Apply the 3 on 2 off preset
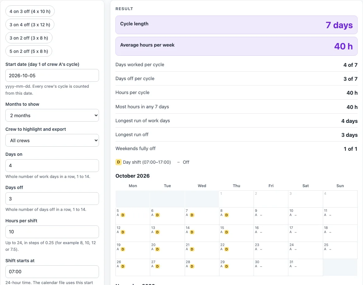This screenshot has height=285, width=363. point(29,38)
